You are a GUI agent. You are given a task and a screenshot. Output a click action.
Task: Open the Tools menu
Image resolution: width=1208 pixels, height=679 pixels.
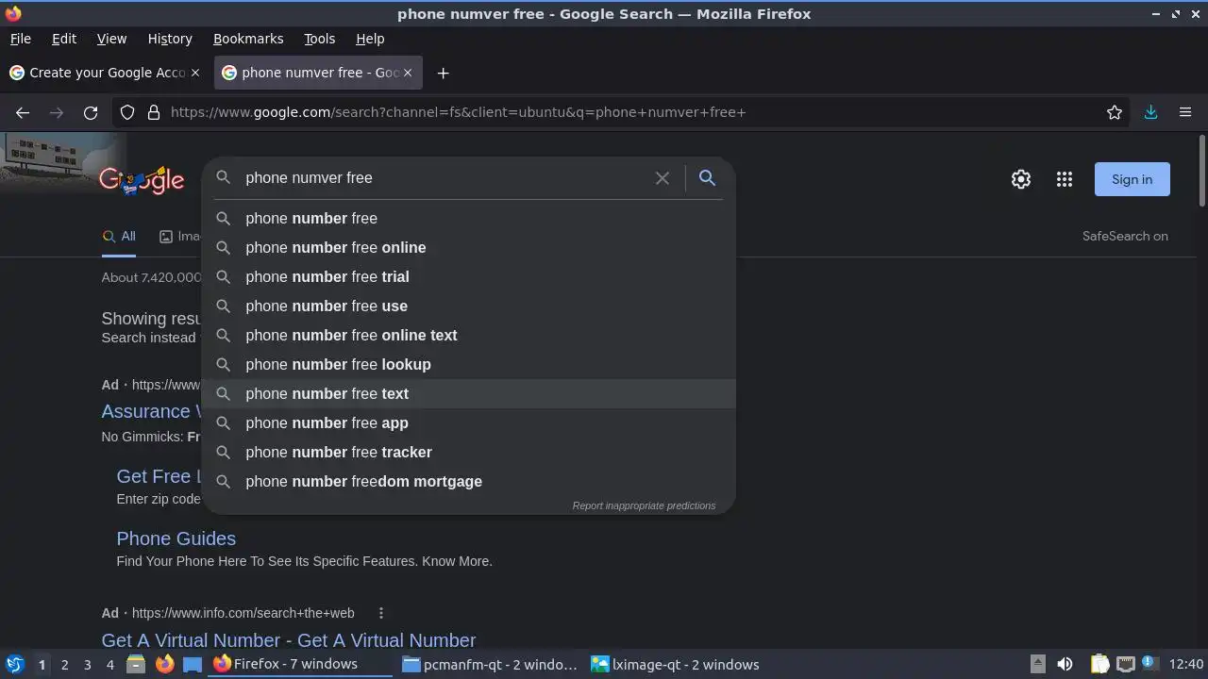(319, 39)
